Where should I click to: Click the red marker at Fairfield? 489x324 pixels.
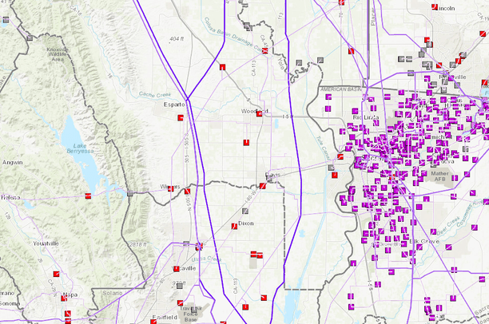[x=153, y=322]
